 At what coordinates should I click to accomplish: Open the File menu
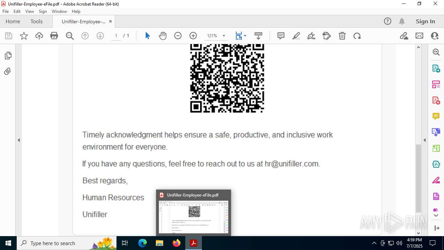(6, 11)
